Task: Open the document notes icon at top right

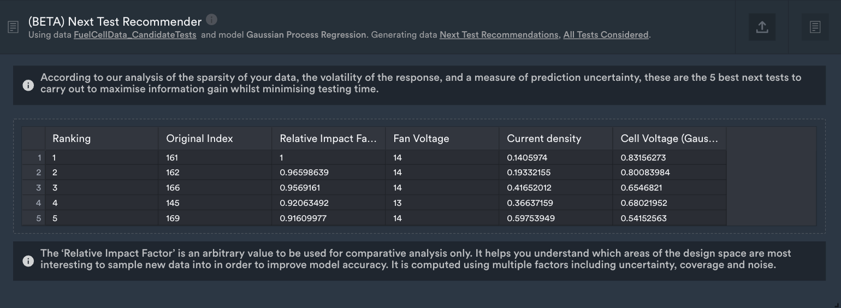Action: (815, 27)
